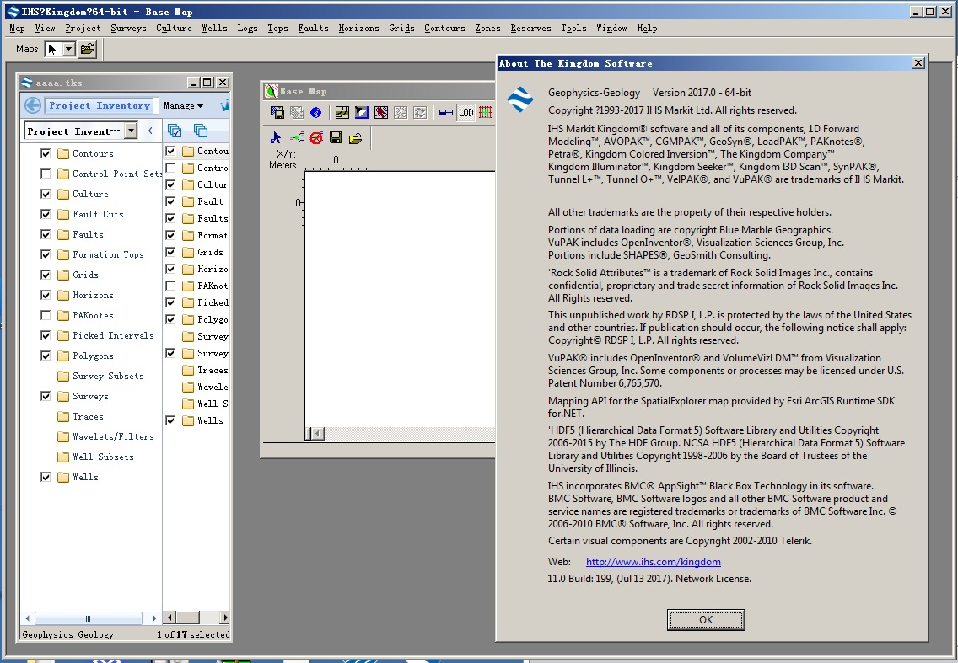Open the Contours menu
This screenshot has width=958, height=663.
pyautogui.click(x=444, y=28)
